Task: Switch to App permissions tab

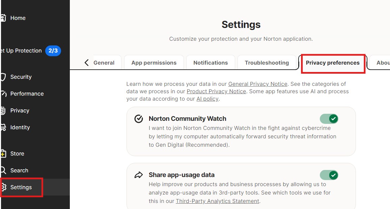Action: (x=154, y=63)
